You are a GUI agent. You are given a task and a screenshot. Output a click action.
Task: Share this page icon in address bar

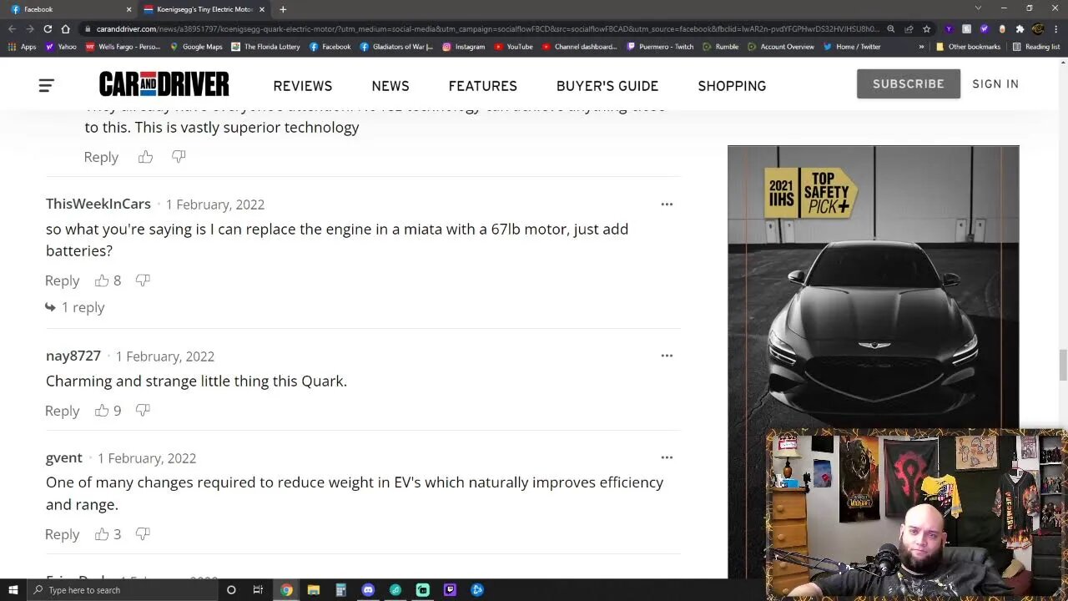coord(909,28)
